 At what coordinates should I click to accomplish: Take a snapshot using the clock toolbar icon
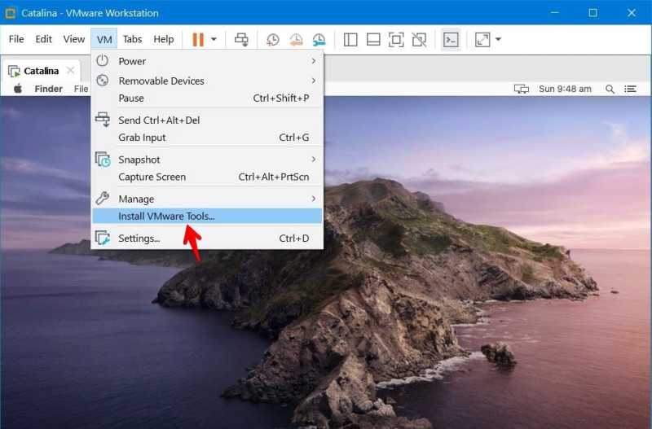tap(273, 39)
